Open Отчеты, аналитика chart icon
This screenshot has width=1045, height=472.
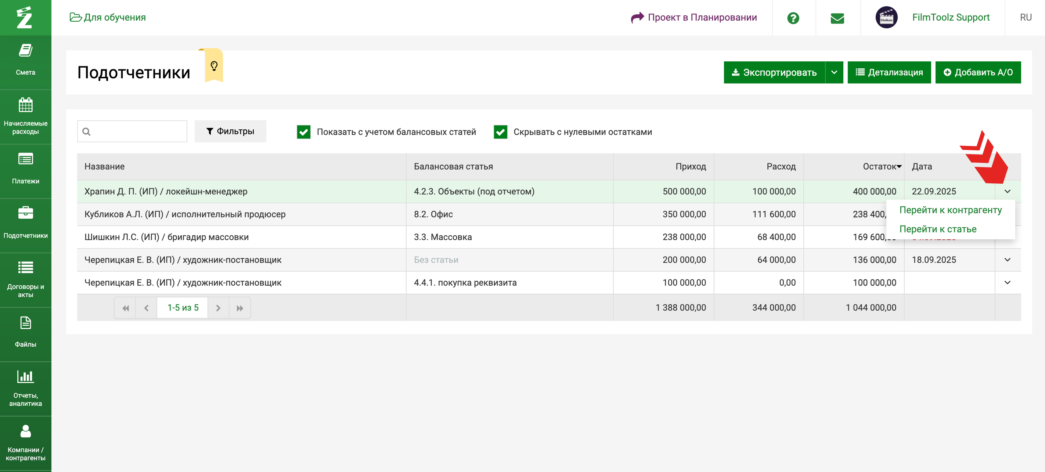click(x=25, y=377)
